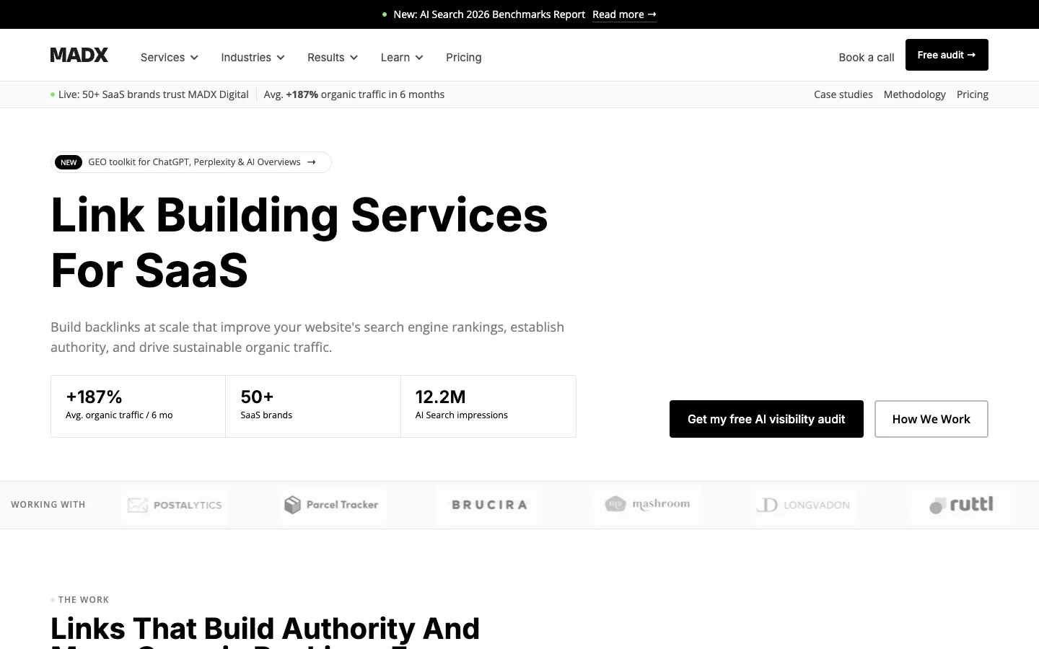
Task: Click Book a call link
Action: [867, 58]
